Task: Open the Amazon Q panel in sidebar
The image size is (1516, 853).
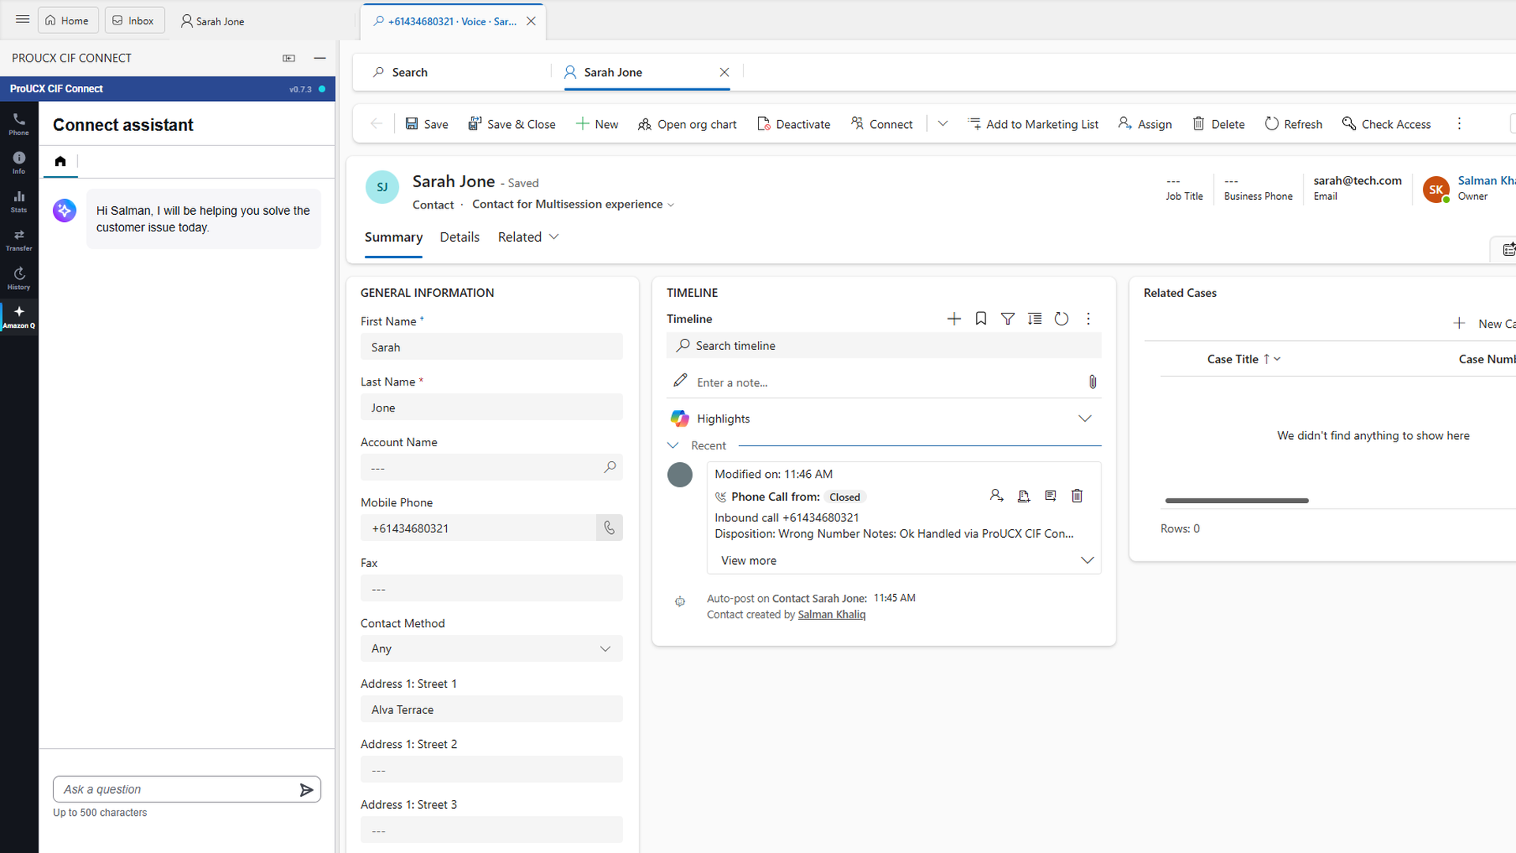Action: coord(19,317)
